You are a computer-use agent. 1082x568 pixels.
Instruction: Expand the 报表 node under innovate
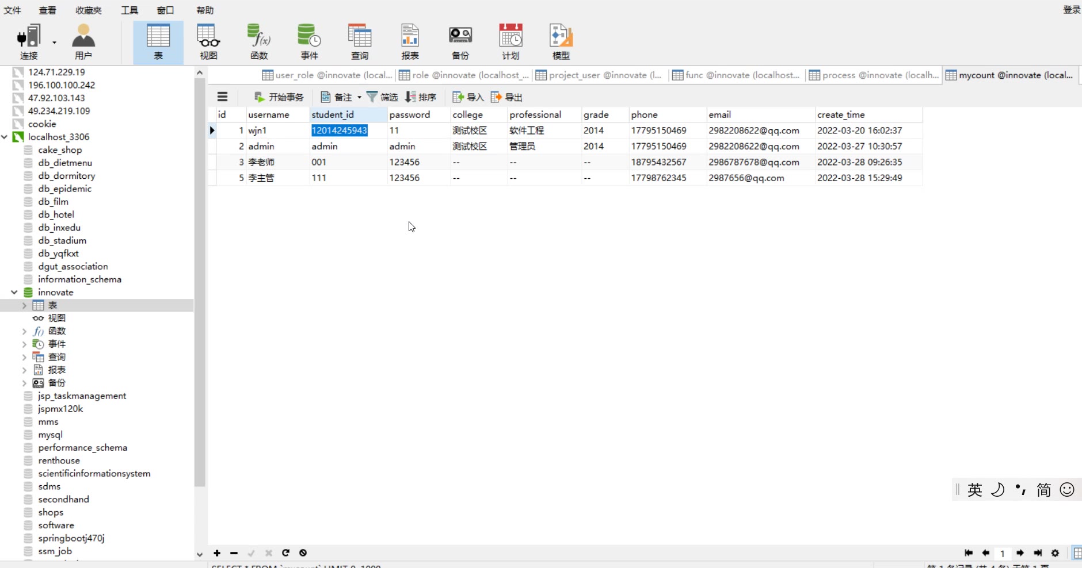[x=24, y=370]
